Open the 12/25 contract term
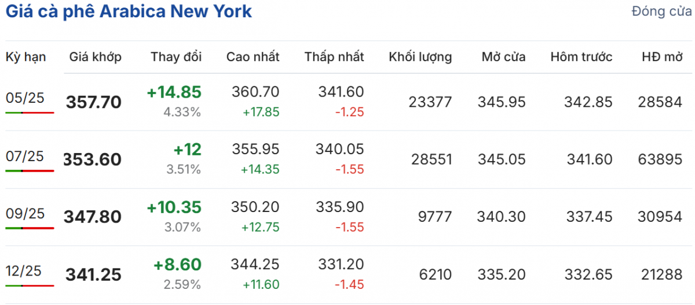Viewport: 695px width, 305px height. point(25,271)
